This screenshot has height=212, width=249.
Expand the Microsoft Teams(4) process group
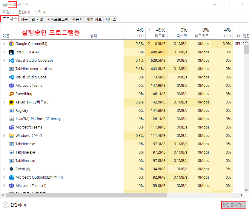pyautogui.click(x=4, y=186)
